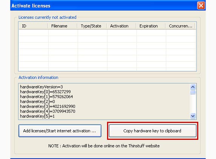Copy hardware key to clipboard

click(x=153, y=131)
